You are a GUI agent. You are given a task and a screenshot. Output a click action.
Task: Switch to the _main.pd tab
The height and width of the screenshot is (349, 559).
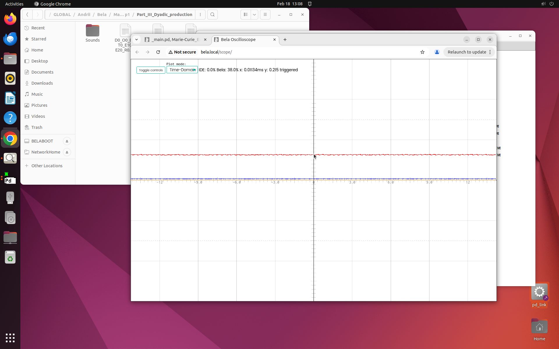[x=175, y=40]
